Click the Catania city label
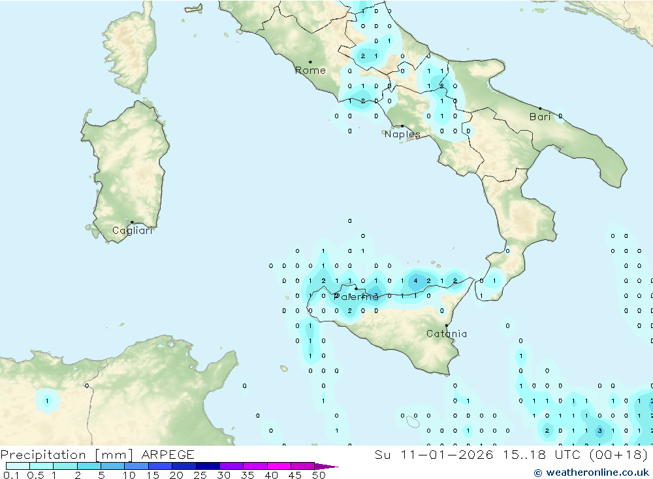 click(447, 334)
